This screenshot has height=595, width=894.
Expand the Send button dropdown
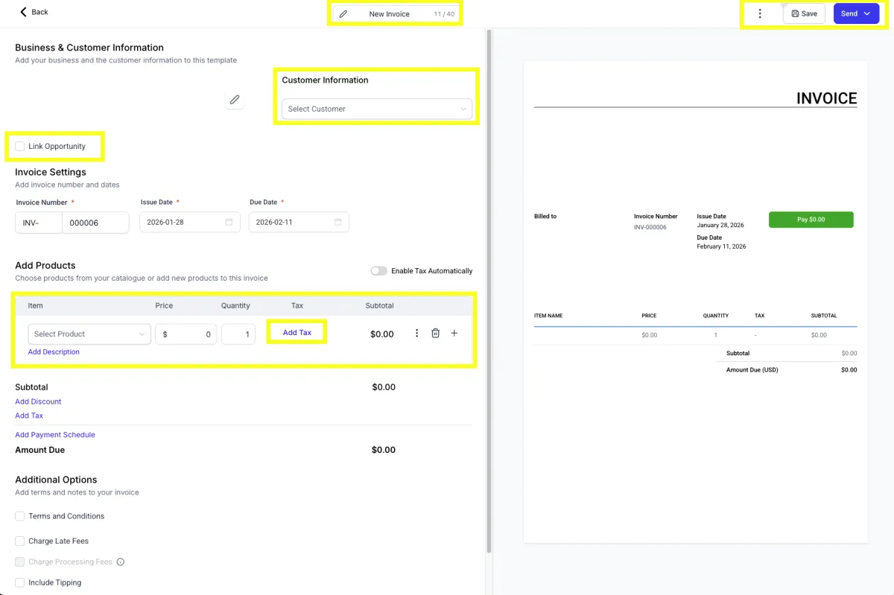(x=867, y=13)
